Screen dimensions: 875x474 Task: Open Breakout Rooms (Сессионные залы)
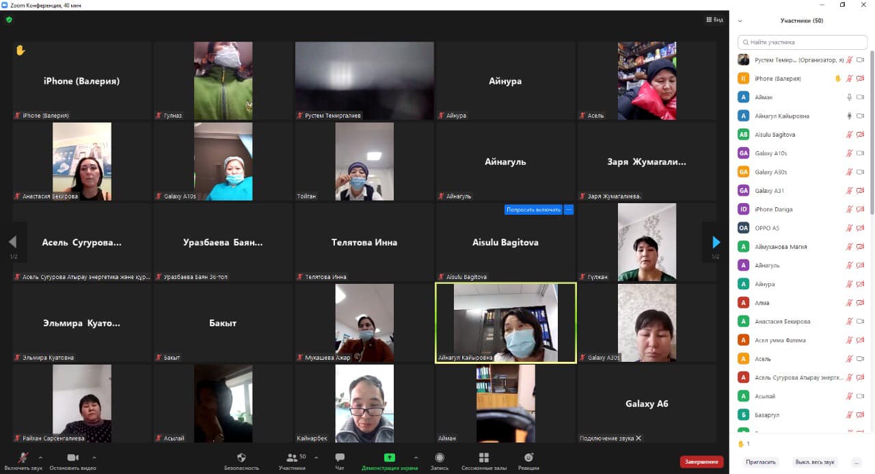(x=484, y=460)
